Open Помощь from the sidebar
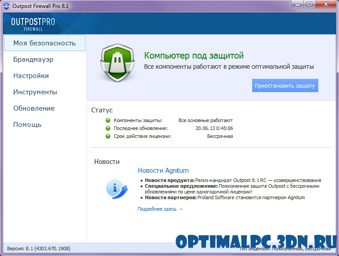Viewport: 339px width, 256px height. [x=27, y=125]
